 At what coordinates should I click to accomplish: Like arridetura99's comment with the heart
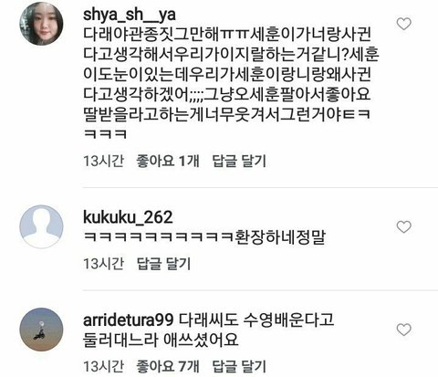pos(404,330)
